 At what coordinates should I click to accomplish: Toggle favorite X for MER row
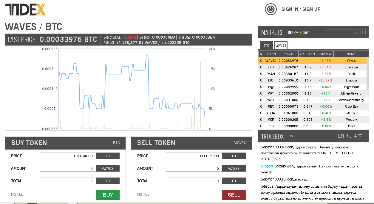click(261, 120)
